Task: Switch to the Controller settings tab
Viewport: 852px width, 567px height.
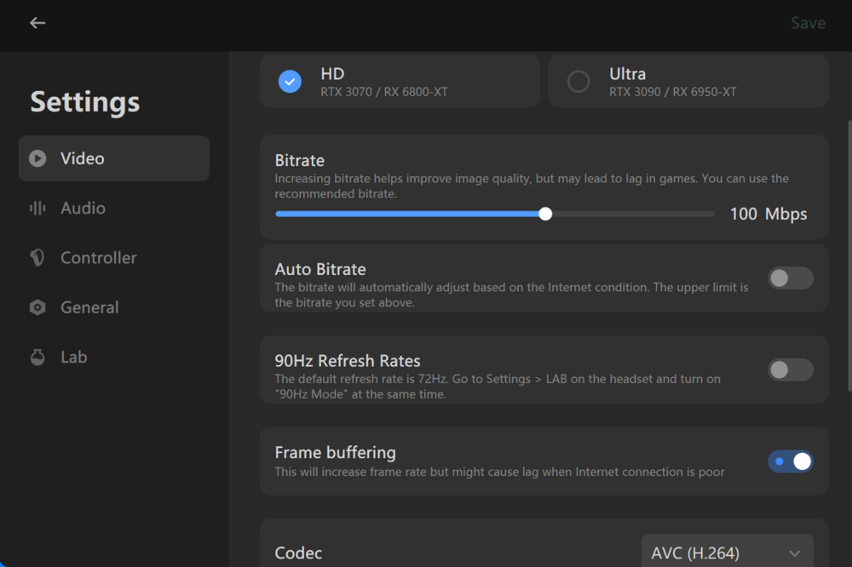Action: coord(98,258)
